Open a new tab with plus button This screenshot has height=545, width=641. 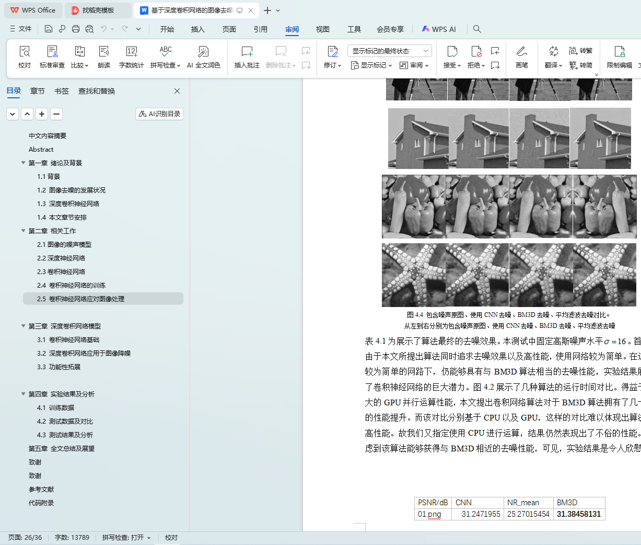click(267, 10)
